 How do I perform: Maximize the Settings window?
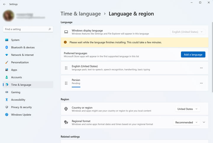pos(200,2)
